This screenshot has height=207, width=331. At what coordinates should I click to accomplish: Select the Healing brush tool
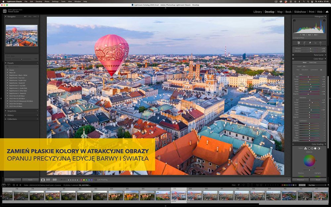(310, 43)
